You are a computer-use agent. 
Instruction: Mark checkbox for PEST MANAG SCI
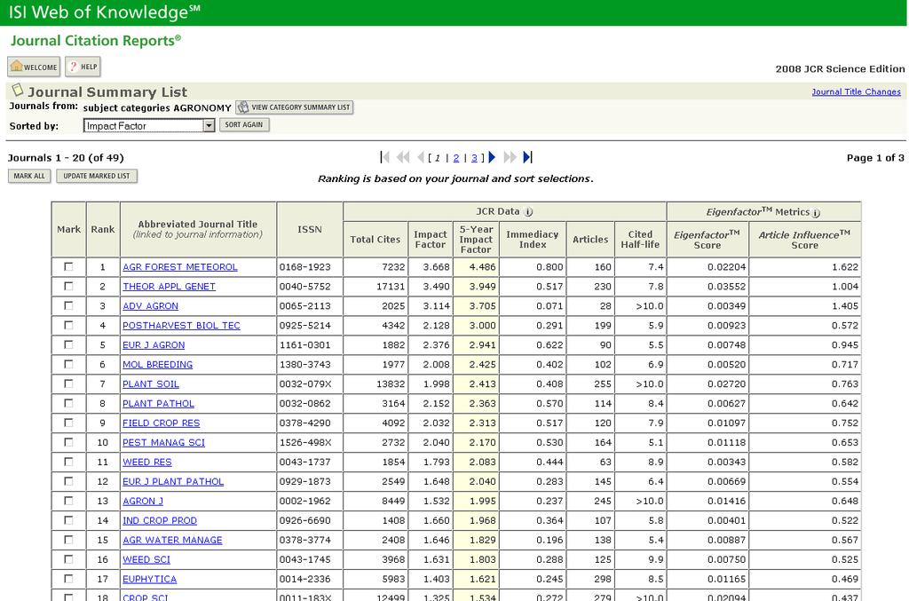[x=68, y=442]
